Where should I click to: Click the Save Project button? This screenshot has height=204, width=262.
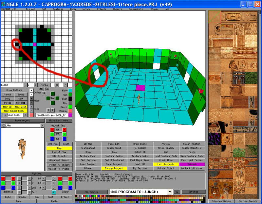tap(114, 164)
